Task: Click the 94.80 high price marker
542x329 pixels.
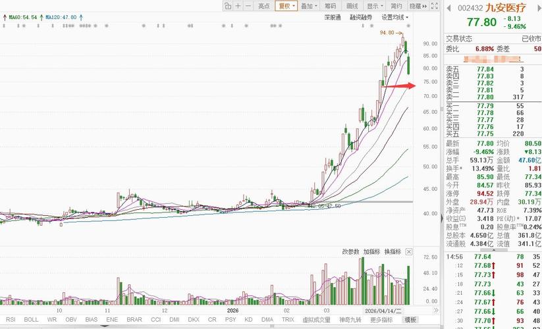Action: pyautogui.click(x=387, y=32)
